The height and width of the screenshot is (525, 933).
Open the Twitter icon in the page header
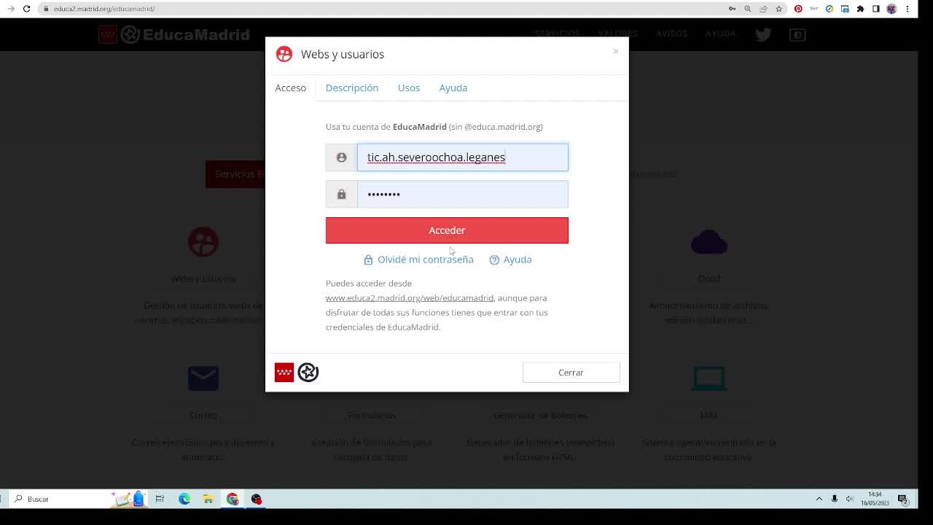tap(763, 34)
